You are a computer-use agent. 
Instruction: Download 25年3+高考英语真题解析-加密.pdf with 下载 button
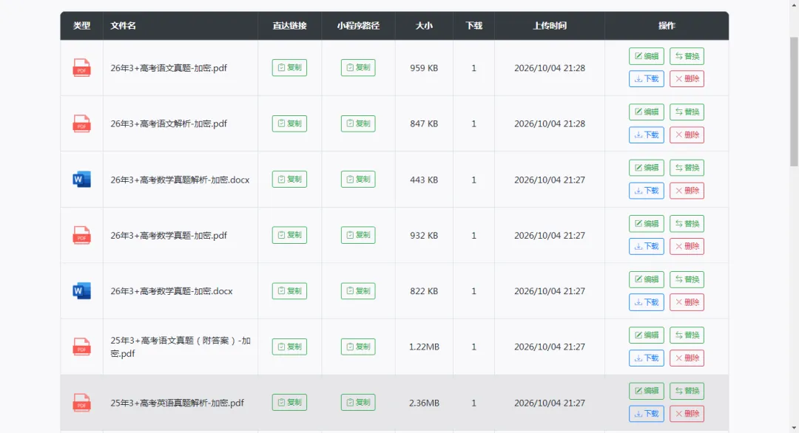(x=646, y=414)
